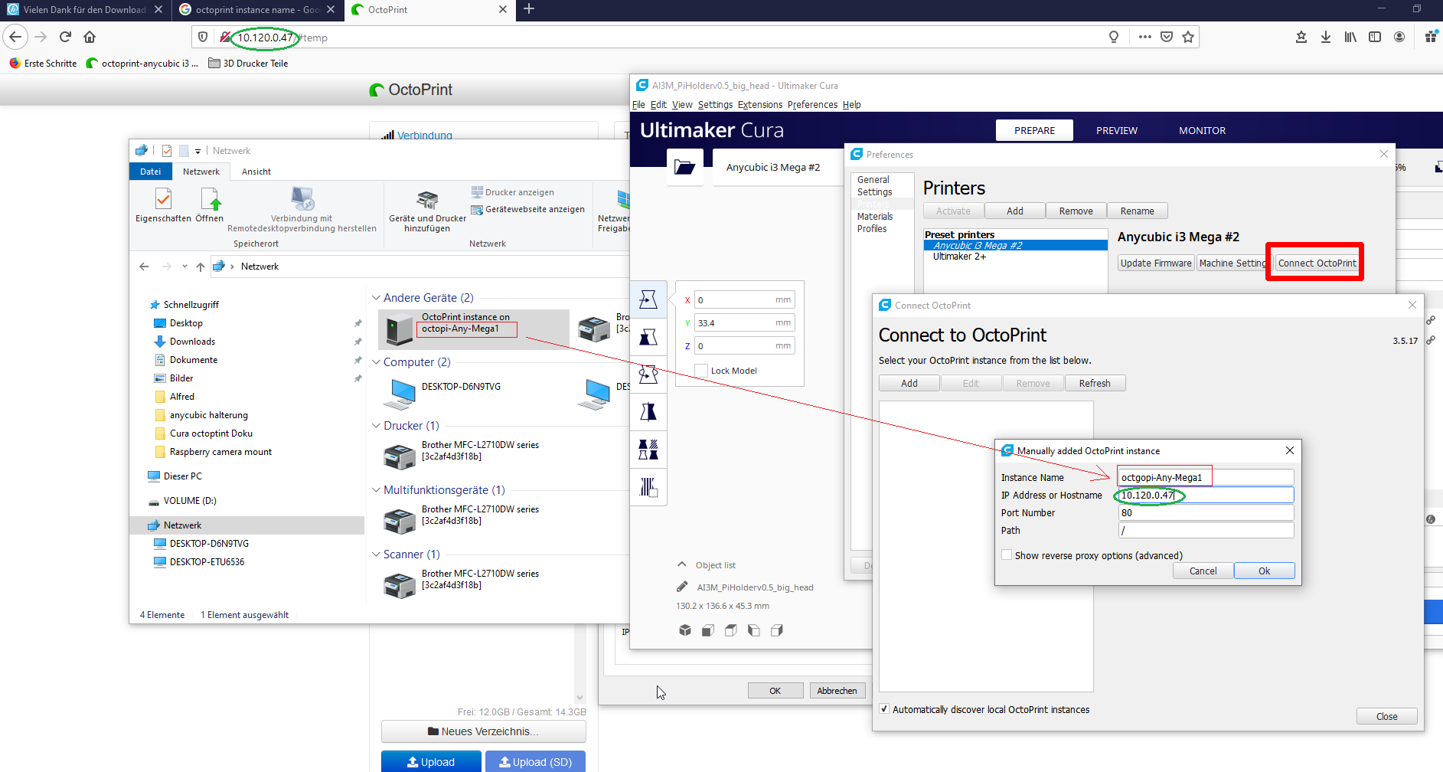Uncheck Automatically discover local OctoPrint instances
The height and width of the screenshot is (772, 1443).
885,709
